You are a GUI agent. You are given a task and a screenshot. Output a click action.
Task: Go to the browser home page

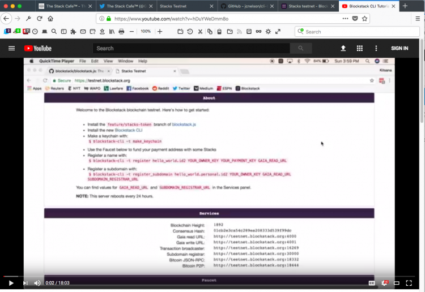(50, 19)
